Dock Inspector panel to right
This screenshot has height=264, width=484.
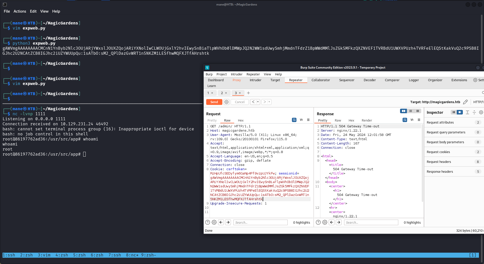tap(460, 112)
